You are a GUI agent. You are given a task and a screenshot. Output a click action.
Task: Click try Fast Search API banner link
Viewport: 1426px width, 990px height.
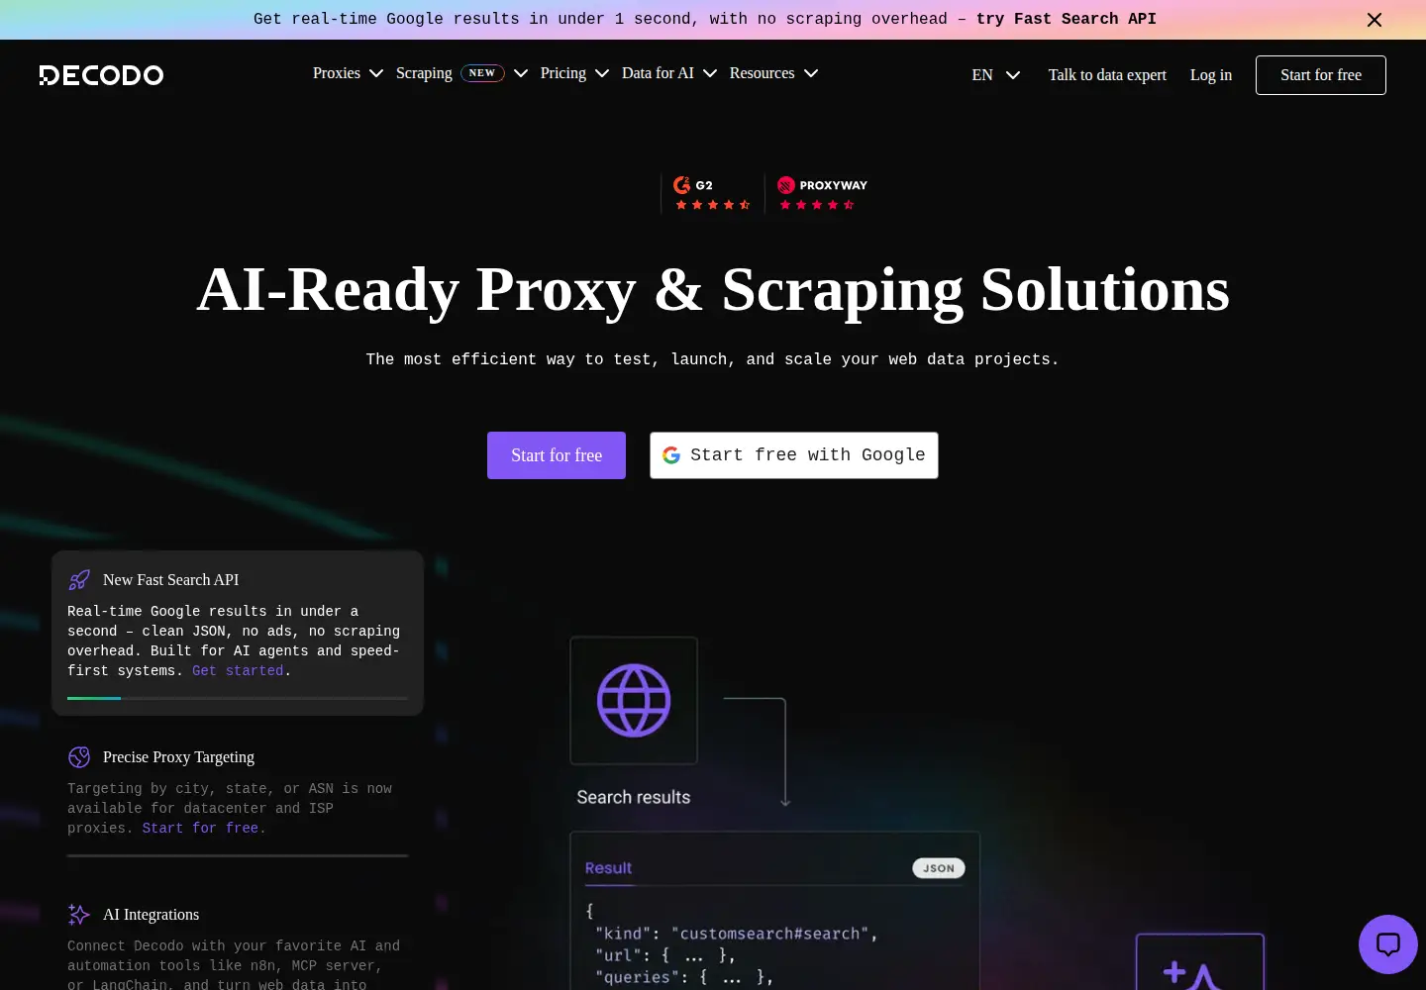click(x=1067, y=19)
